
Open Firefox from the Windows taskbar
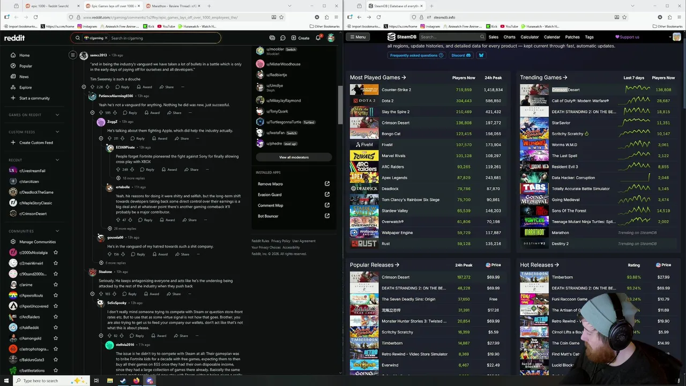[x=136, y=381]
